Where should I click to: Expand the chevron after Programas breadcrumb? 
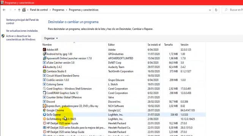67,10
